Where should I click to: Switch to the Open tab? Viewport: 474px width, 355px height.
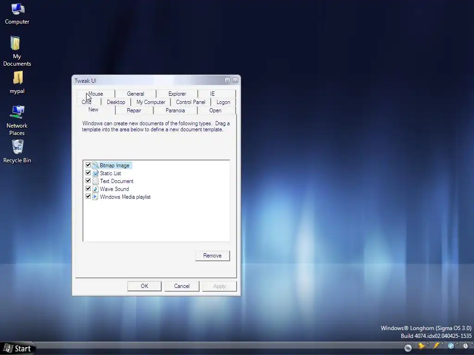(216, 110)
